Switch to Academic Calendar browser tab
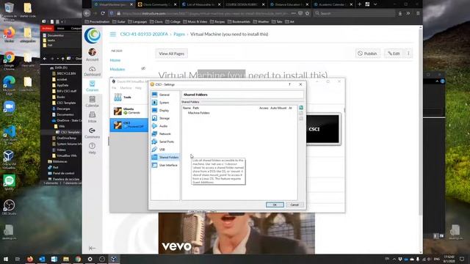Screen dimensions: 470x264 click(x=332, y=4)
